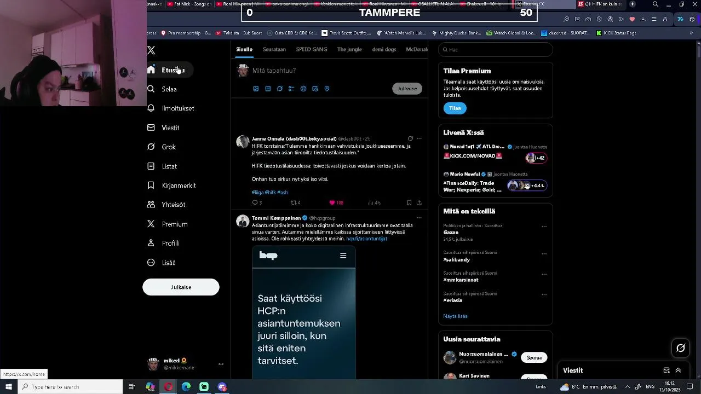
Task: Unlike Janne Onnela's post heart
Action: (x=332, y=202)
